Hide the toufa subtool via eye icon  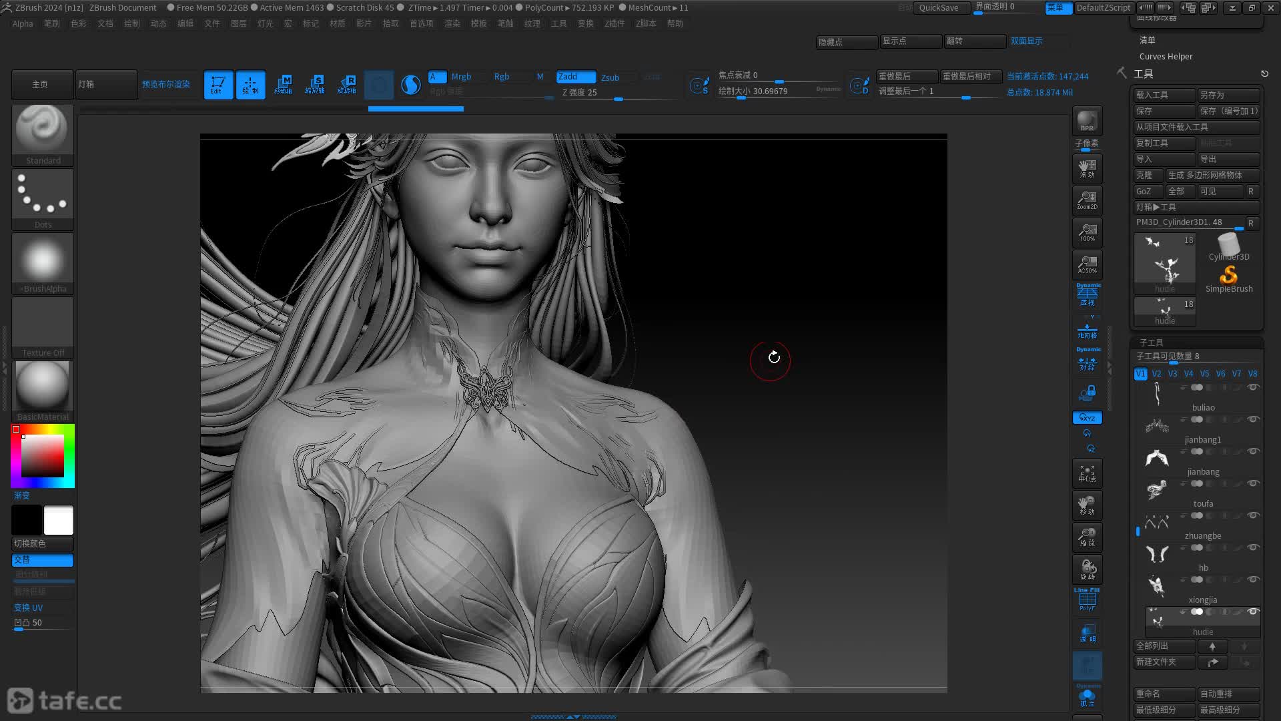(1253, 483)
